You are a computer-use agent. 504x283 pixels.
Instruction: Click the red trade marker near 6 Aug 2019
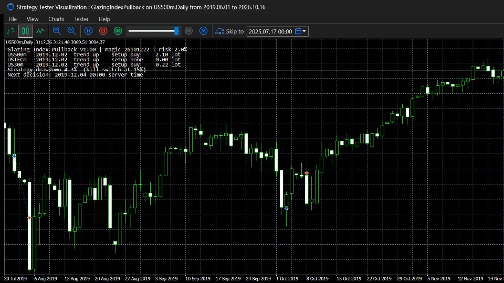(29, 218)
